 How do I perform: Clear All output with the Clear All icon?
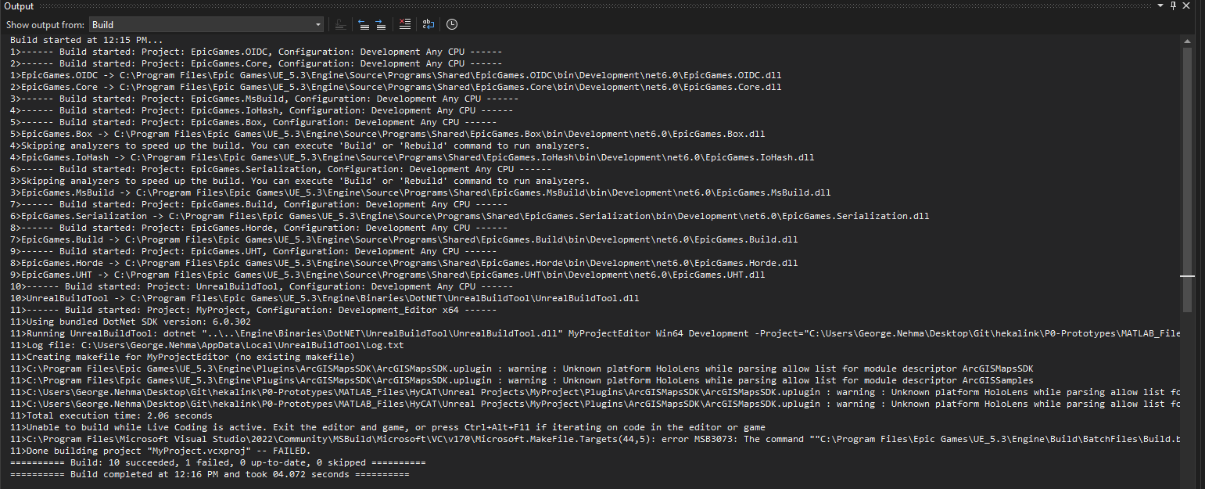point(404,24)
